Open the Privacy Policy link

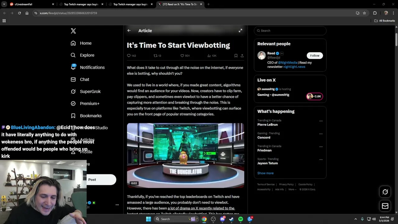pyautogui.click(x=286, y=184)
